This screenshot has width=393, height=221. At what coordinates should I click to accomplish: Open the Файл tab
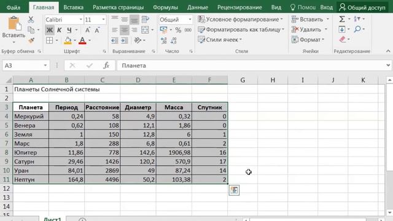point(14,7)
